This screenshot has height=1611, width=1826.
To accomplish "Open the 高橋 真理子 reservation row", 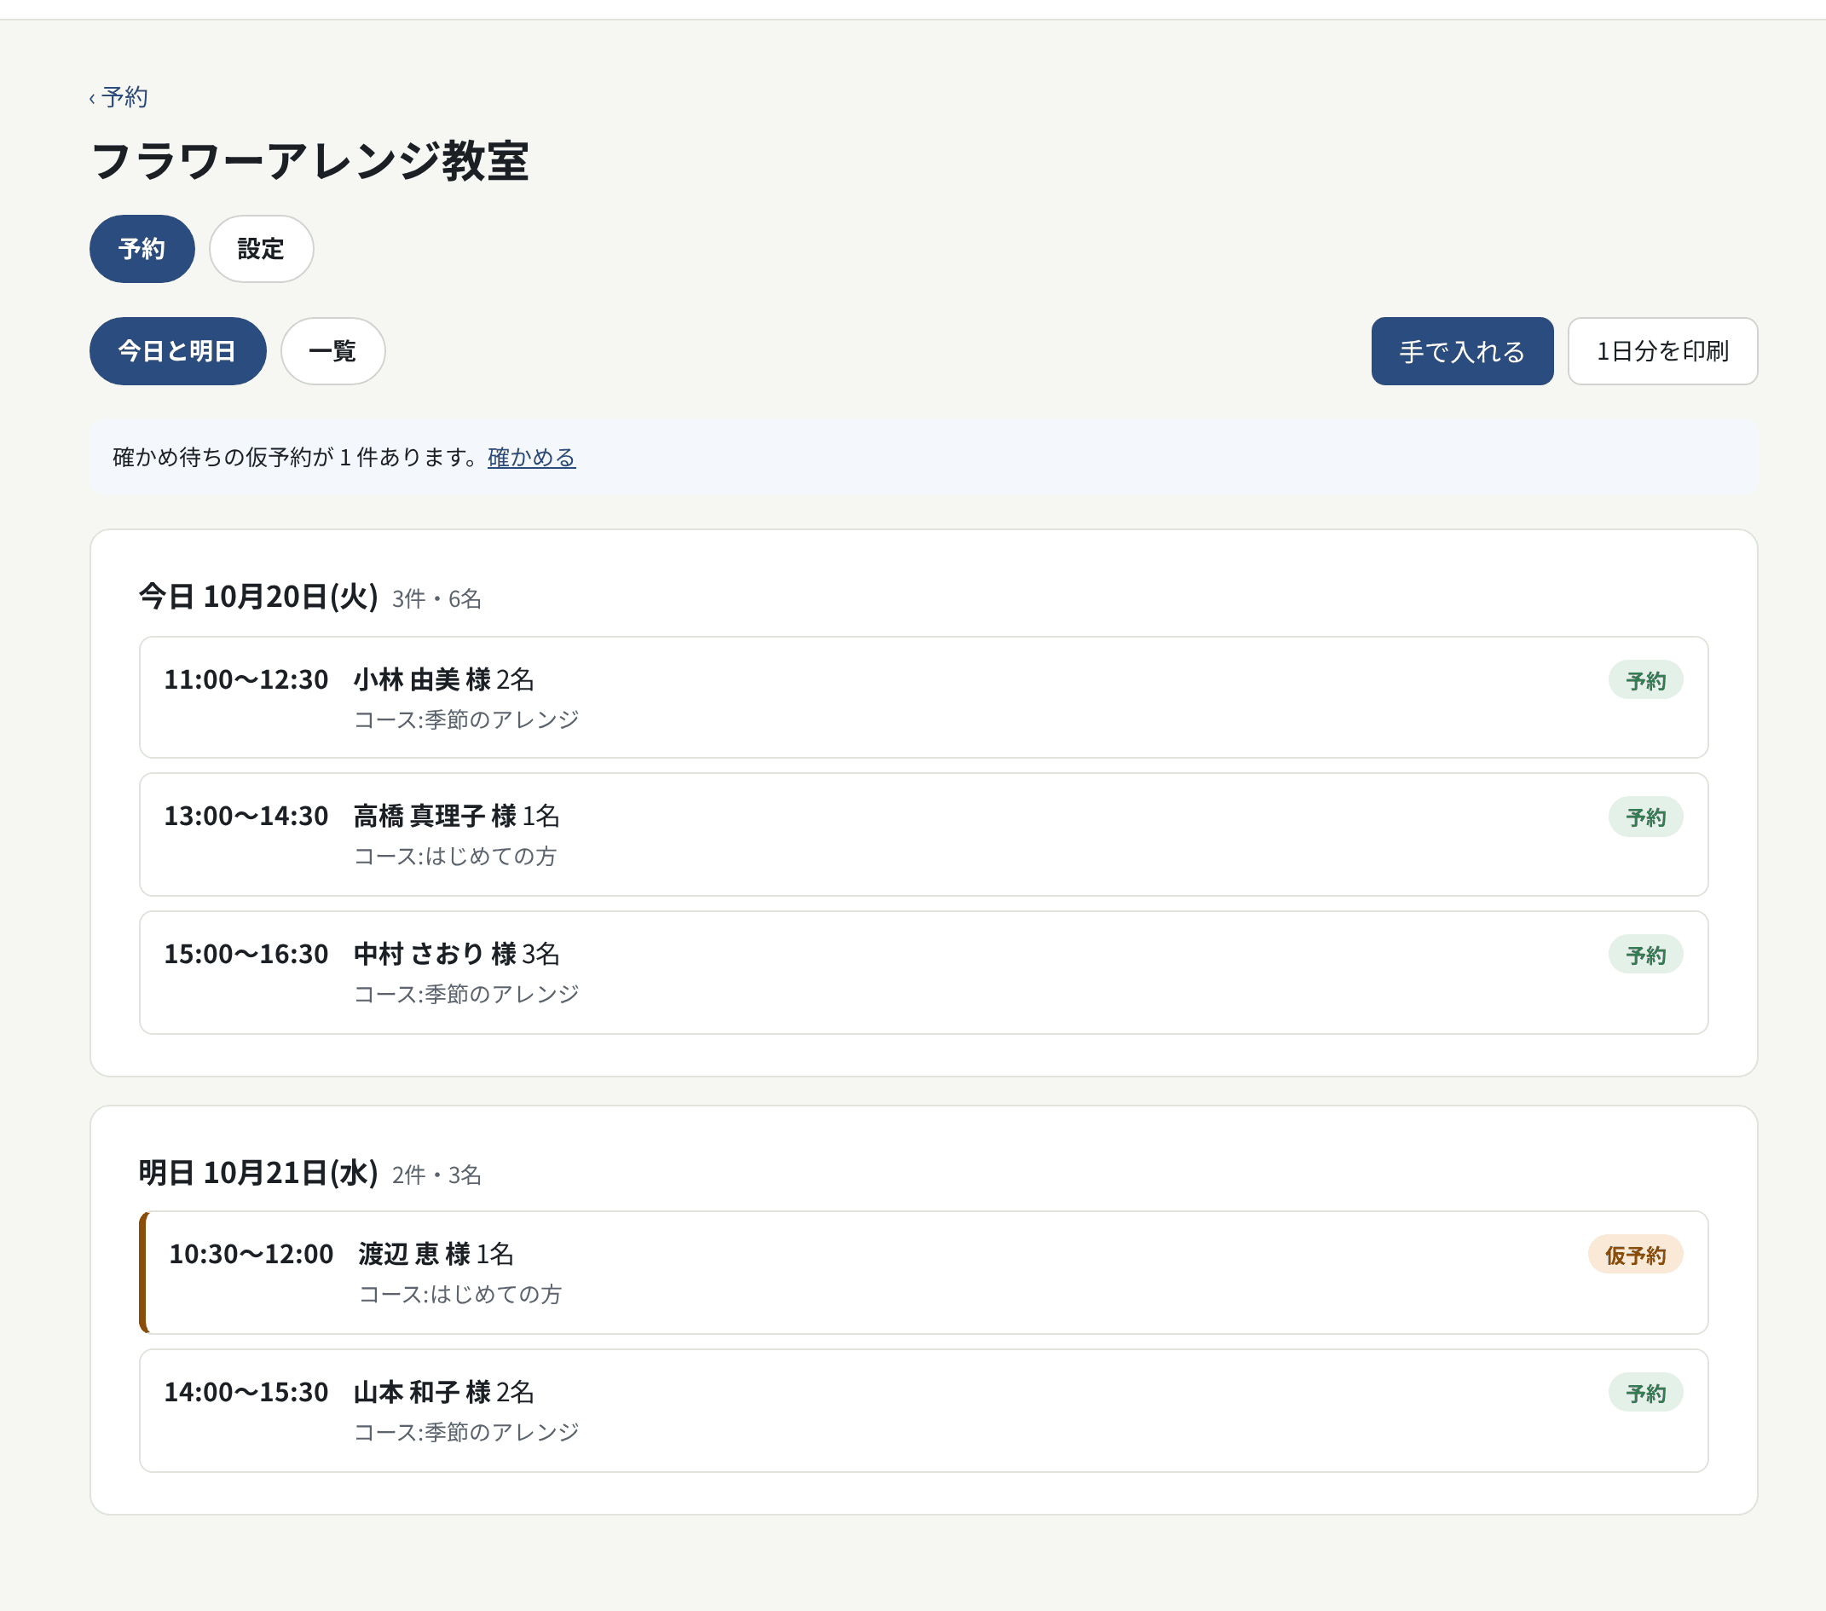I will pos(923,834).
